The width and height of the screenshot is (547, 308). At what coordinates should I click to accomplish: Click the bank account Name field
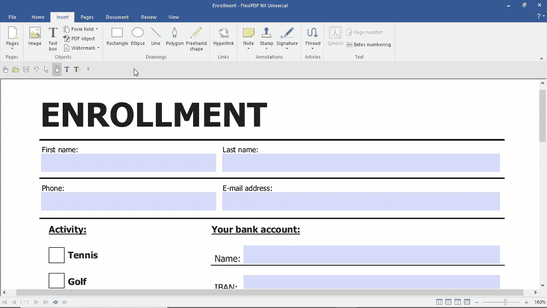371,254
